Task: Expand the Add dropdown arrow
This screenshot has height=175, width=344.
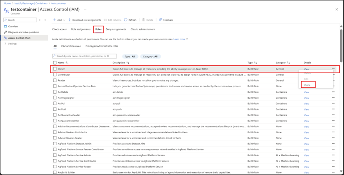Action: tap(64, 20)
